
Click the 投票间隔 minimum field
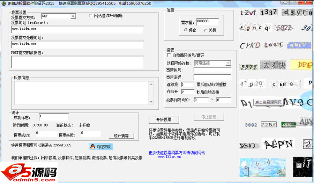click(201, 100)
